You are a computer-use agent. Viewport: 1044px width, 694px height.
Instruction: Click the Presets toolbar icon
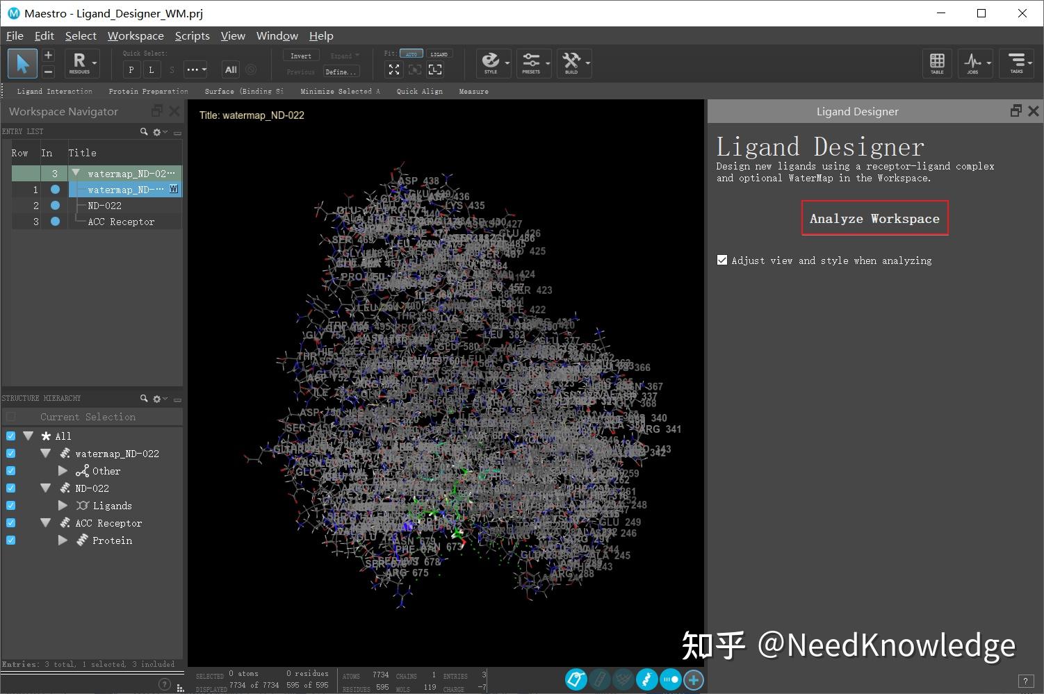[x=532, y=63]
